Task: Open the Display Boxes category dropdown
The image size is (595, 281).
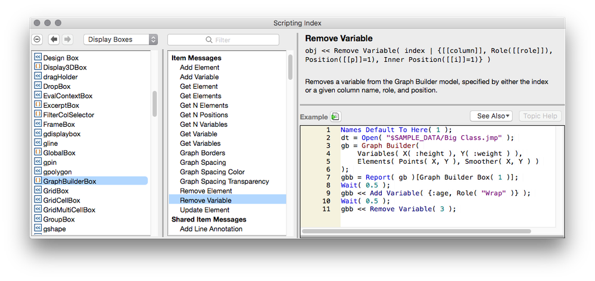Action: [x=120, y=39]
